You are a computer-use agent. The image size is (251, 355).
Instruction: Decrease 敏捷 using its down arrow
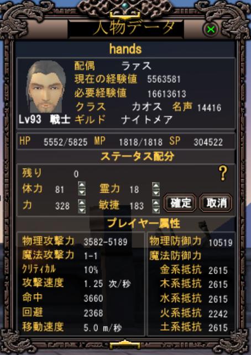[x=156, y=210]
